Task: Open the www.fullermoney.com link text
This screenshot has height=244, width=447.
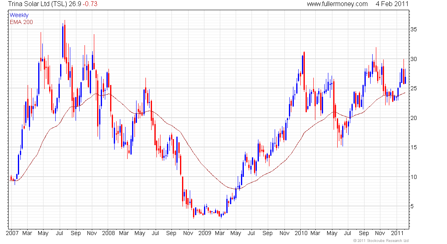Action: tap(337, 4)
